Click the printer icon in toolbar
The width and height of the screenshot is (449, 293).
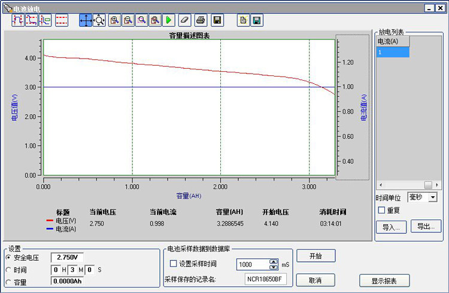[x=201, y=20]
